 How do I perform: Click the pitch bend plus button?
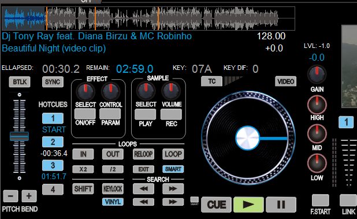[x=29, y=196]
